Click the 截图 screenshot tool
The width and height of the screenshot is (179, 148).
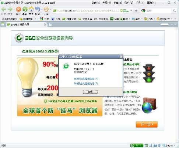136,19
